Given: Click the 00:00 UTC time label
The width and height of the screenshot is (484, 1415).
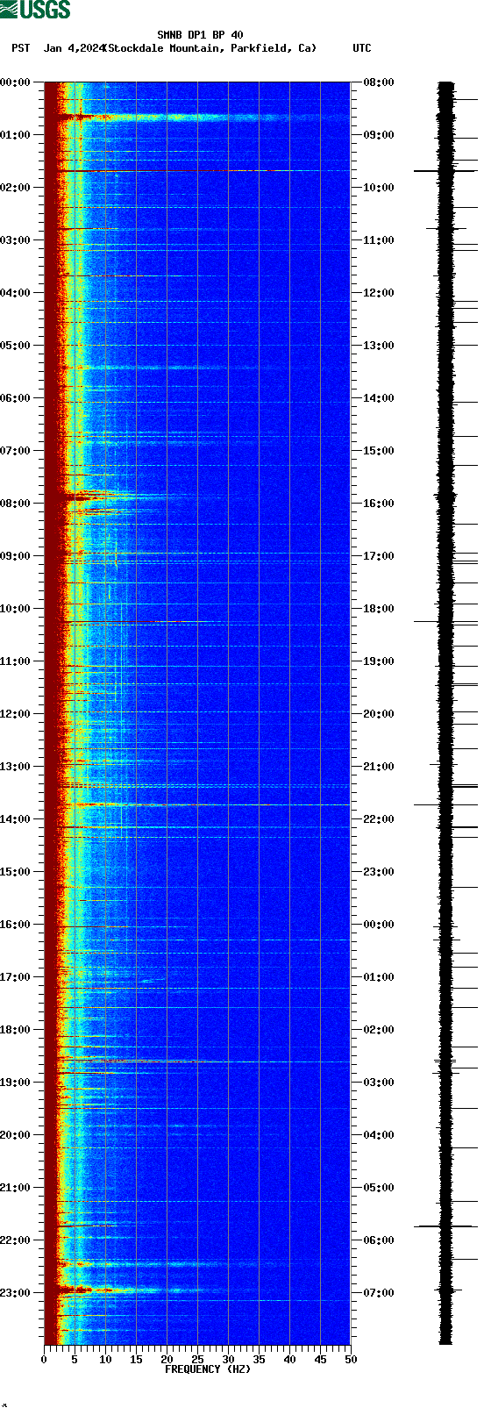Looking at the screenshot, I should (379, 925).
